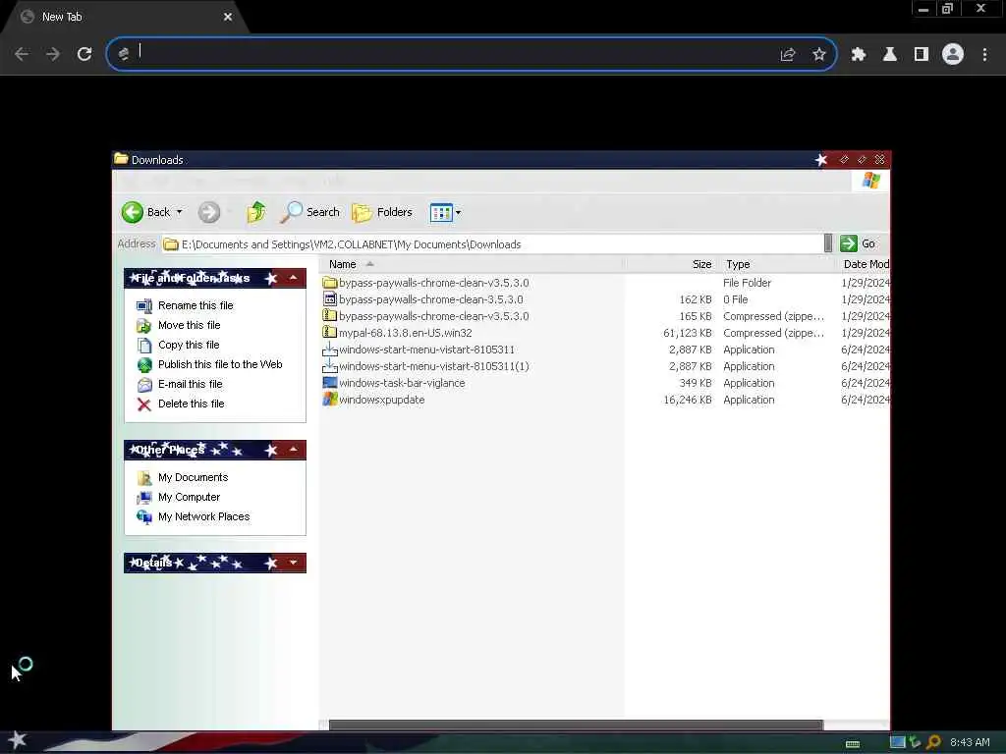Sort files by the Type column header
1006x754 pixels.
(x=776, y=264)
